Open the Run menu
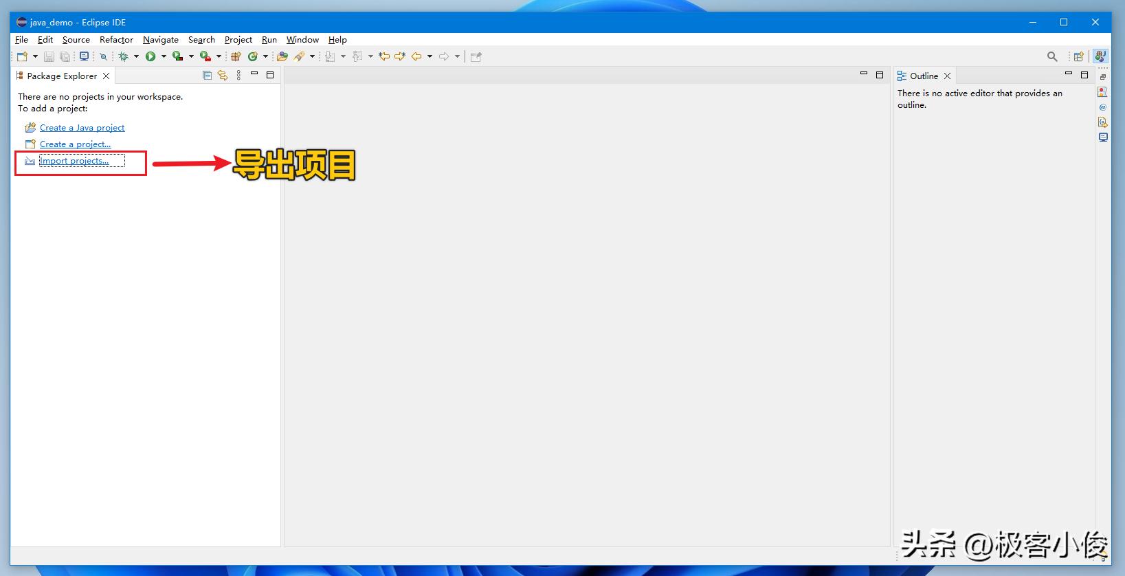Viewport: 1125px width, 576px height. click(269, 40)
